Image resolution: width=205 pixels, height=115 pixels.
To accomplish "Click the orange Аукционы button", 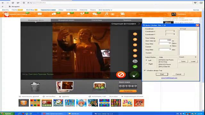I will pyautogui.click(x=128, y=91).
